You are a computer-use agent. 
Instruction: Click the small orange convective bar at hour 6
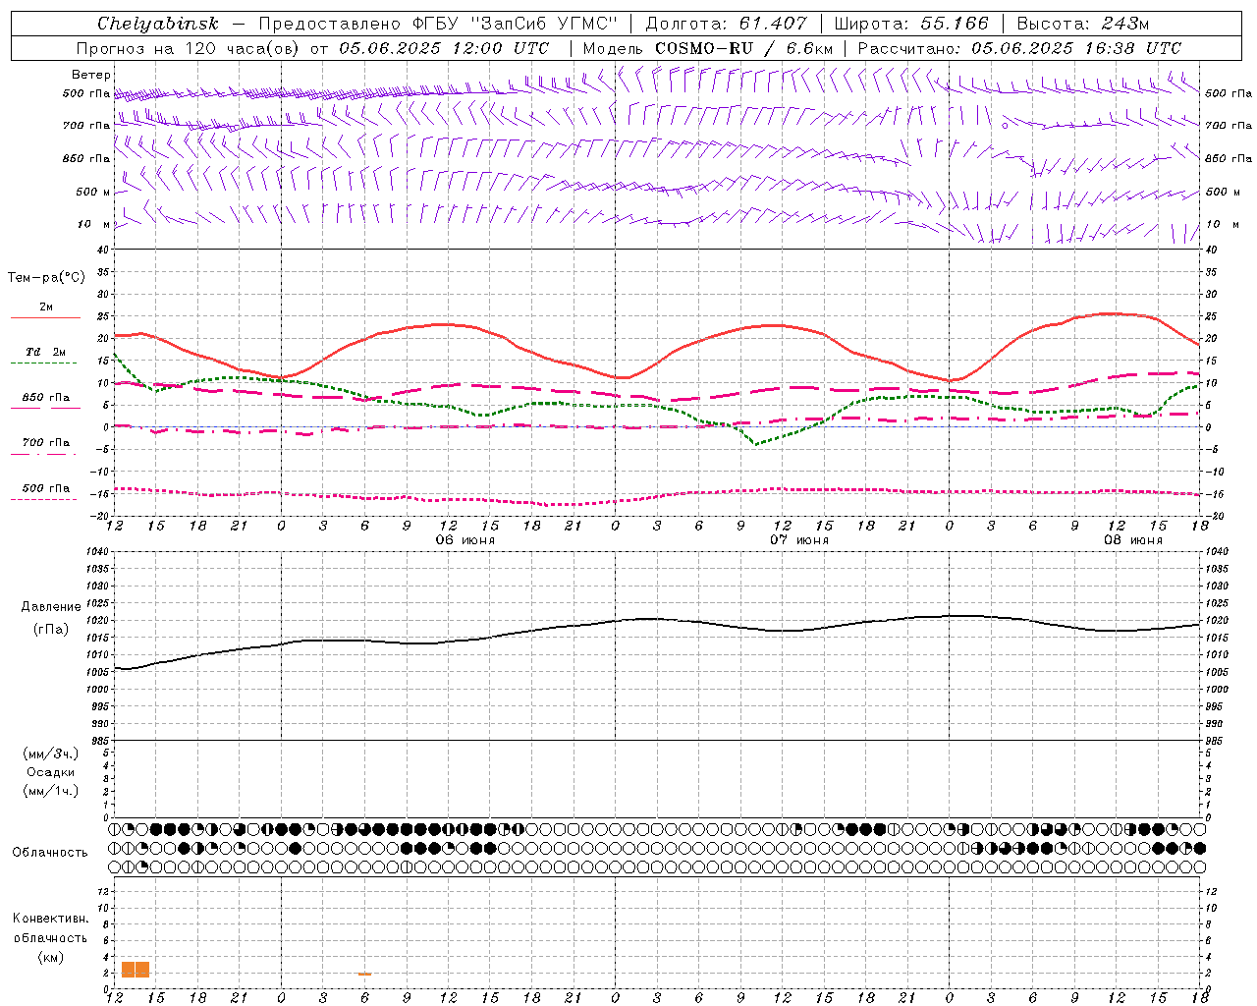tap(364, 975)
